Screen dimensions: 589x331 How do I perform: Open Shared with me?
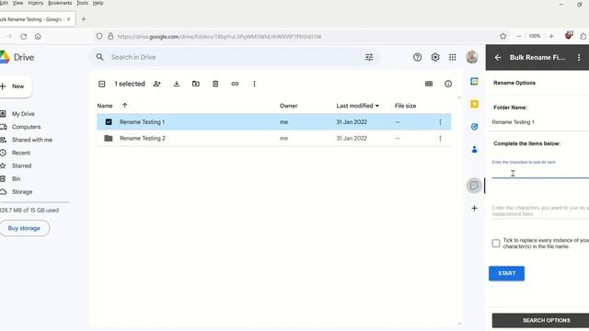(x=32, y=140)
